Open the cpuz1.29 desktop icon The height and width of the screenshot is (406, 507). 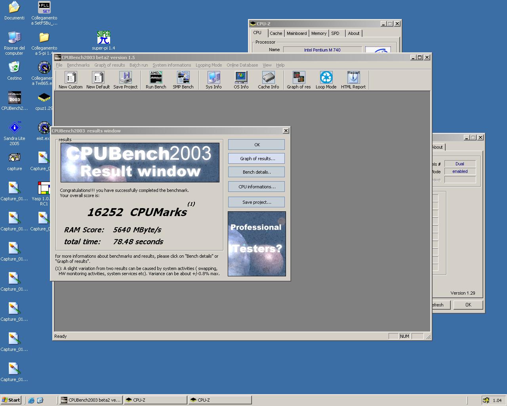tap(44, 101)
